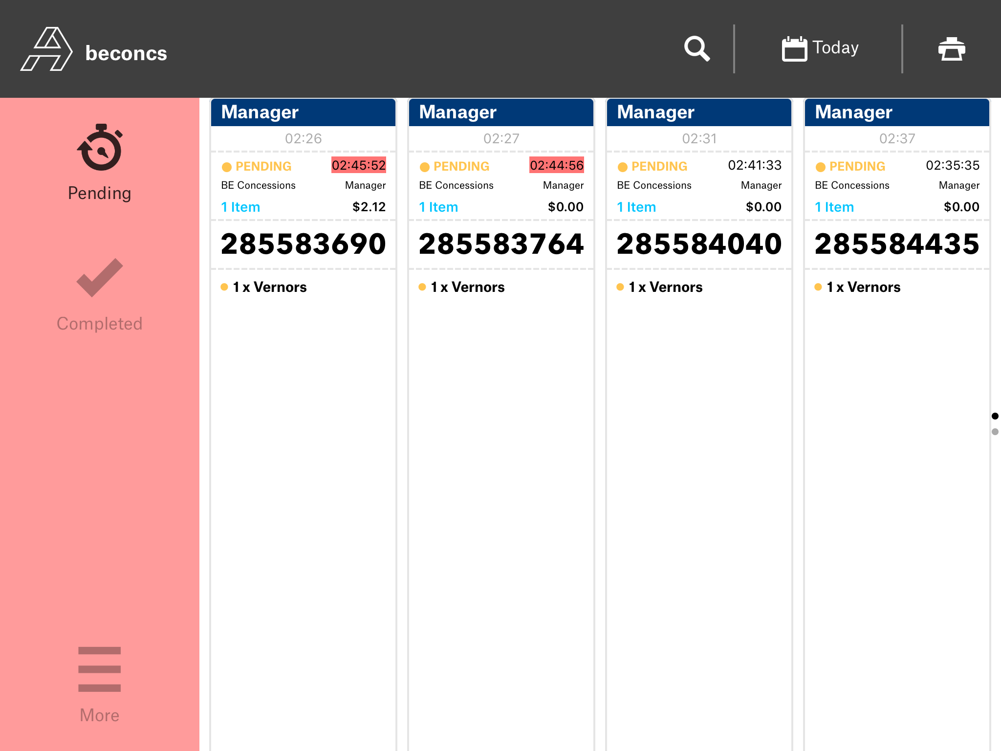The width and height of the screenshot is (1001, 751).
Task: Expand 1 Item link on 02:26 order
Action: [240, 207]
